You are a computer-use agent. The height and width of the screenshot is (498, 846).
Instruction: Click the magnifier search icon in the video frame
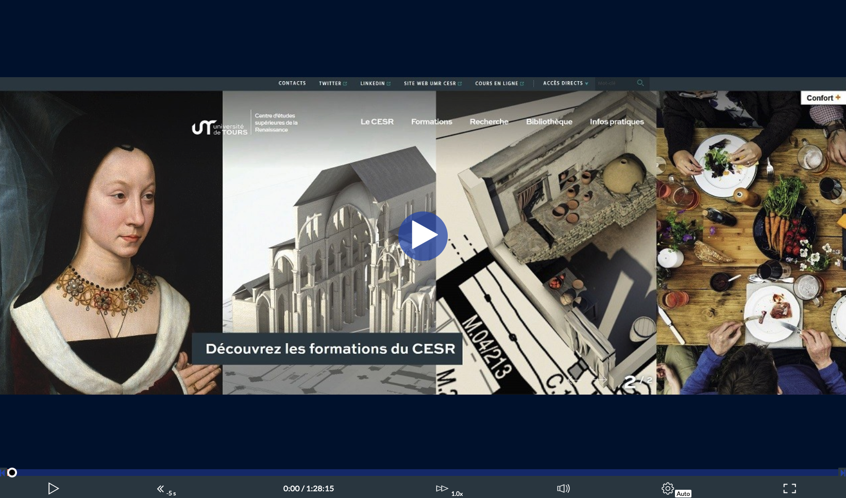640,83
